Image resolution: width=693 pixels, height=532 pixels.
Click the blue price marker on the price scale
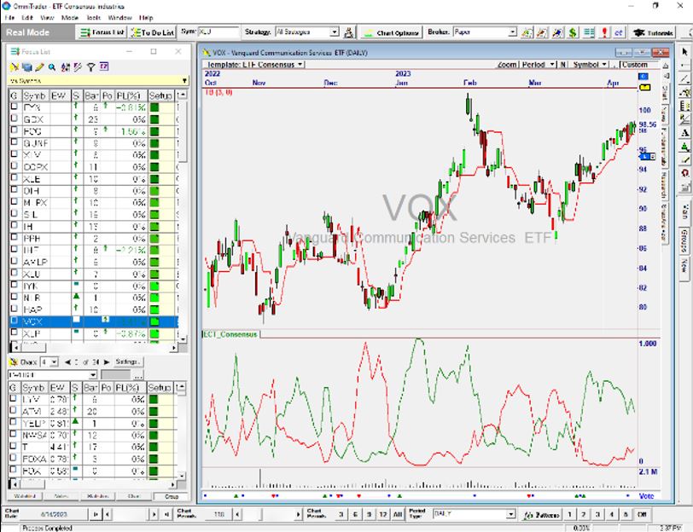pyautogui.click(x=648, y=156)
